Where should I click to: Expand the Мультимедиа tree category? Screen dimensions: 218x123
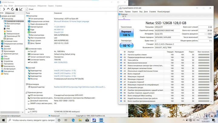click(8, 51)
